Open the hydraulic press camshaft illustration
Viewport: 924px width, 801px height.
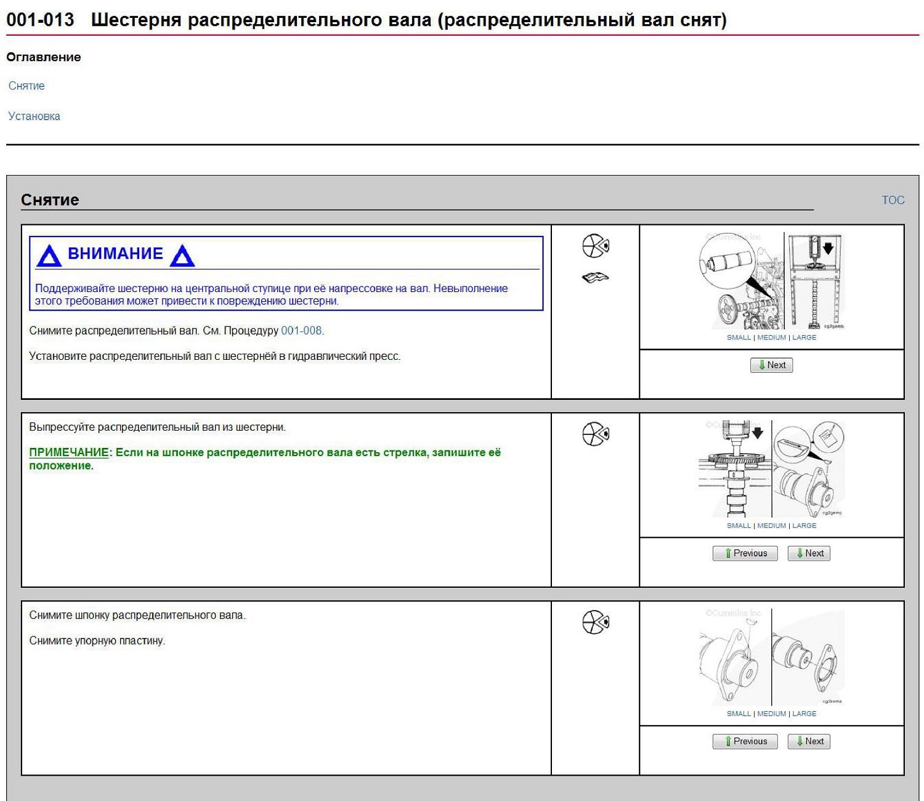coord(772,281)
